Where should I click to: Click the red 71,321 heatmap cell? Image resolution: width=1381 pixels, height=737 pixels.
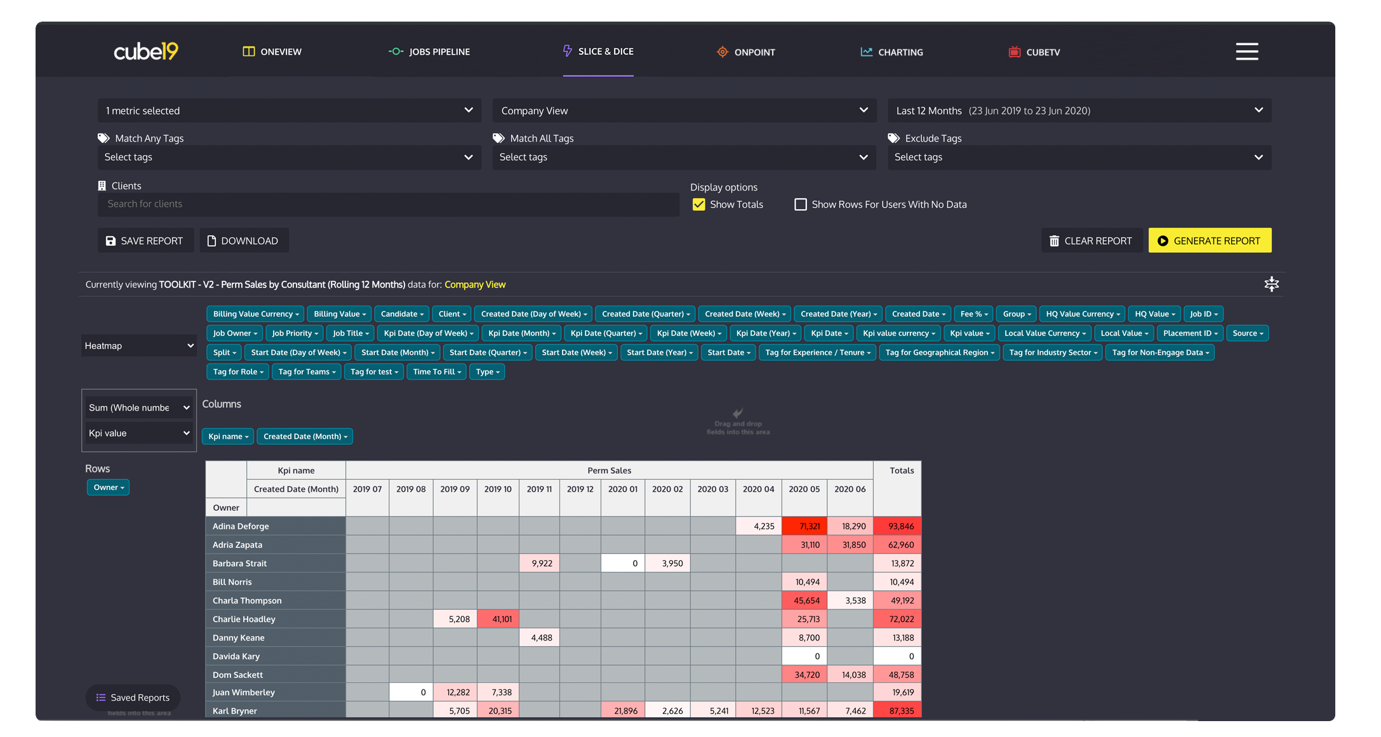tap(804, 526)
